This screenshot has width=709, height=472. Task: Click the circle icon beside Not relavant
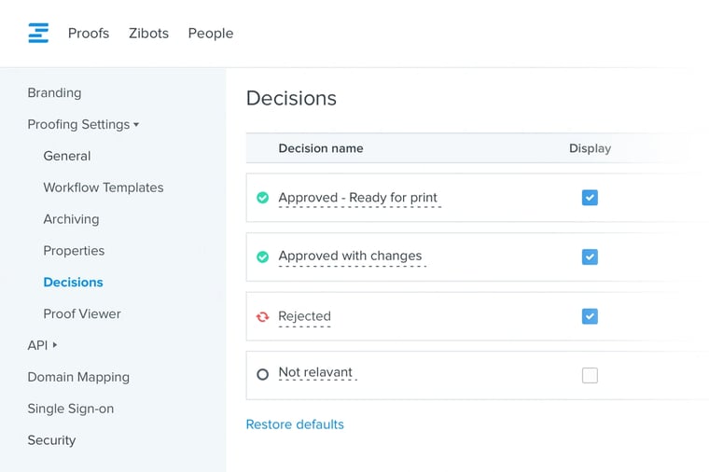pos(262,374)
